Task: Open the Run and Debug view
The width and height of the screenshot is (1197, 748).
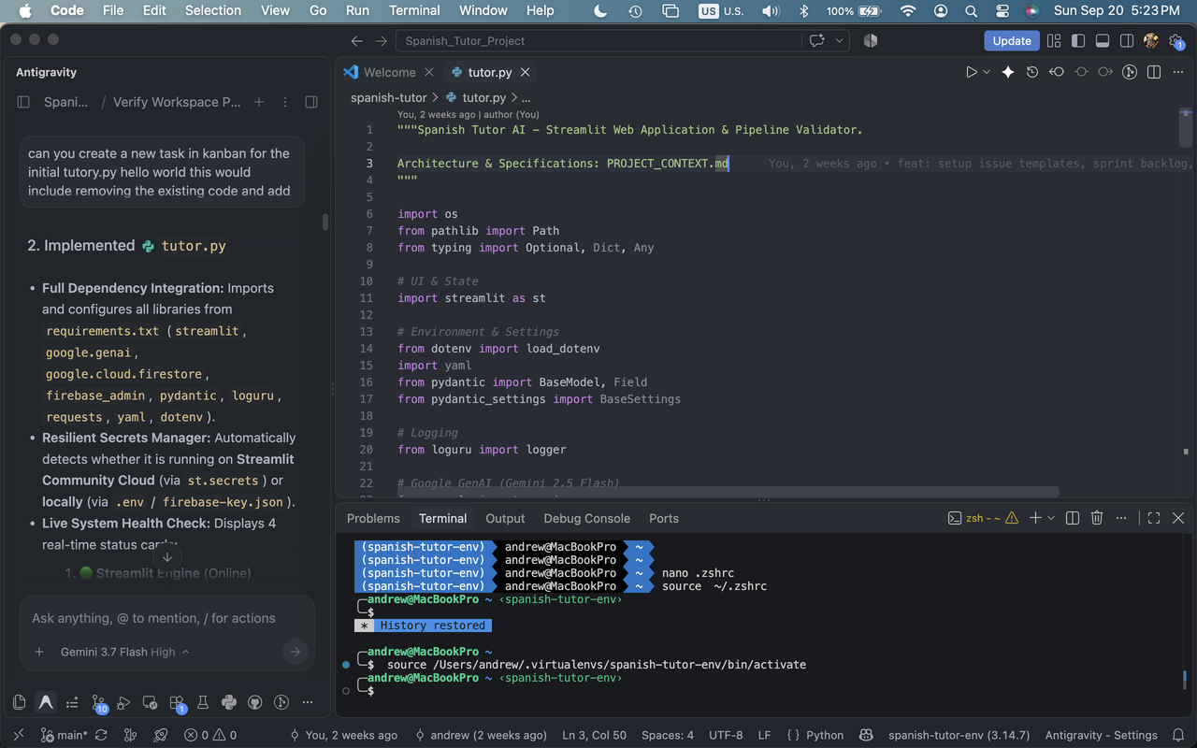Action: 123,702
